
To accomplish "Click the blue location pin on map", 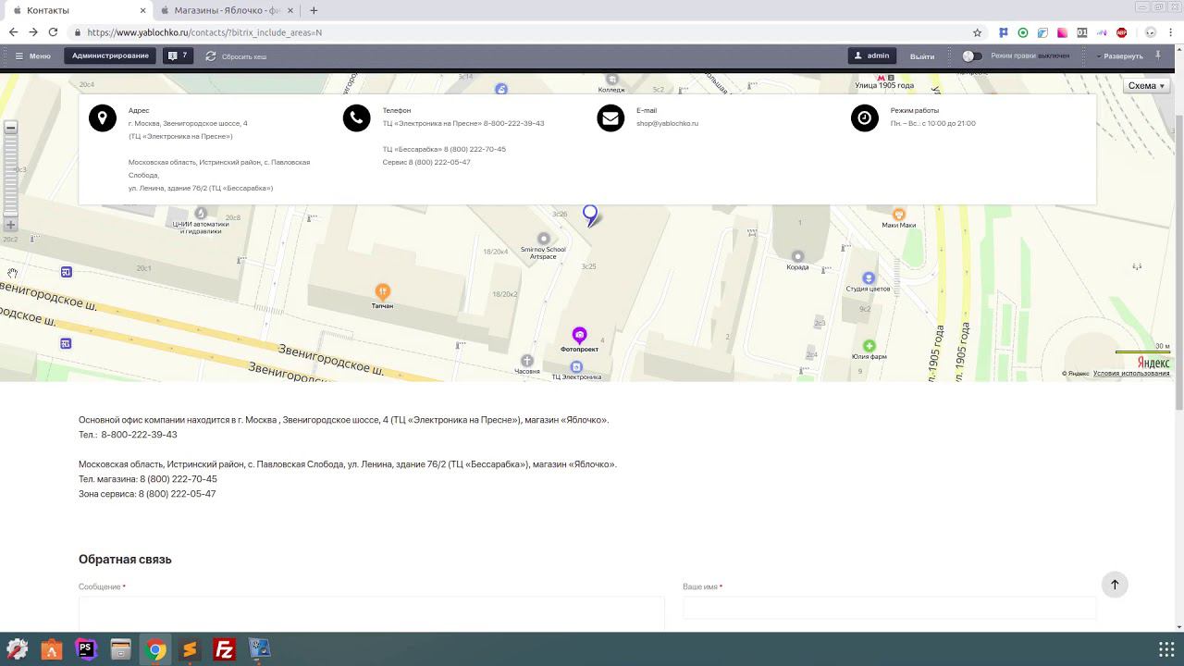I will point(590,216).
